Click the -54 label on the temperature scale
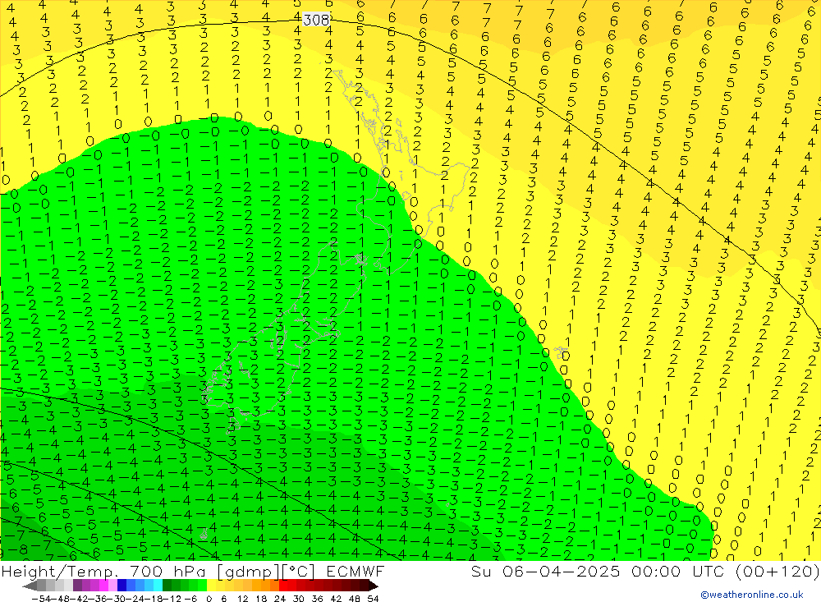 click(41, 599)
